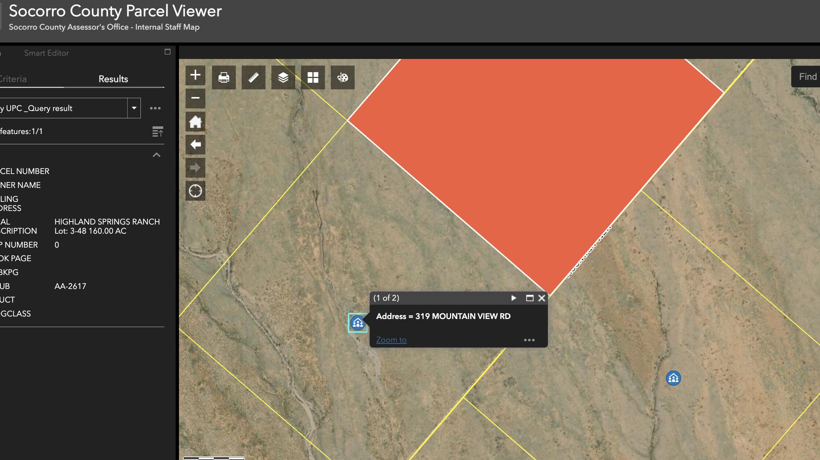The width and height of the screenshot is (820, 460).
Task: Open the Draw palette tool
Action: coord(343,77)
